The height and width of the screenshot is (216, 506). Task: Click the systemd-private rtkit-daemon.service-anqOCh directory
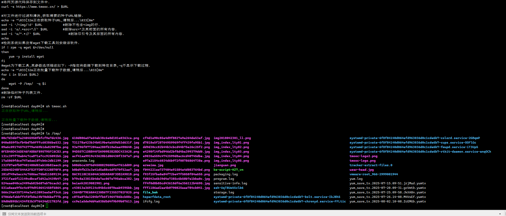coord(420,152)
